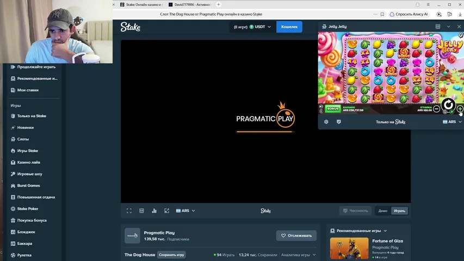
Task: Increase Jelly Jelly bet with plus
Action: tap(460, 109)
